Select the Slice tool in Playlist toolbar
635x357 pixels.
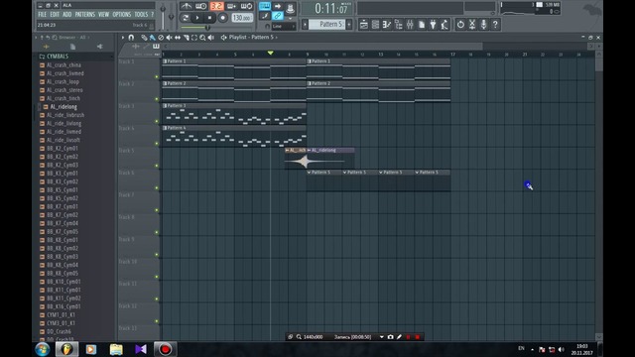[186, 38]
